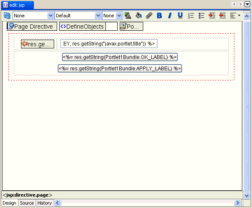The height and width of the screenshot is (208, 252).
Task: Click the insert hyperlink chain icon
Action: pos(149,16)
